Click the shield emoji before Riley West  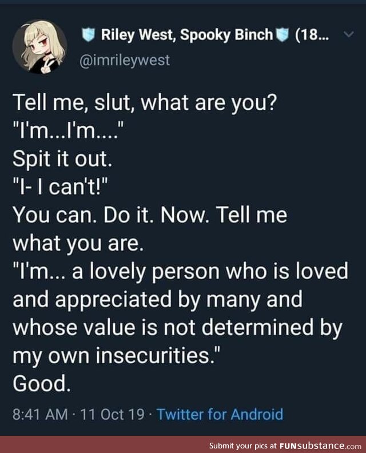click(x=89, y=35)
